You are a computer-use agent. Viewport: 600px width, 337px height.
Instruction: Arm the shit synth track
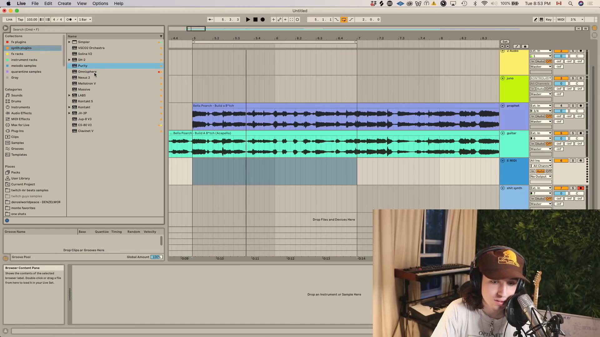581,188
